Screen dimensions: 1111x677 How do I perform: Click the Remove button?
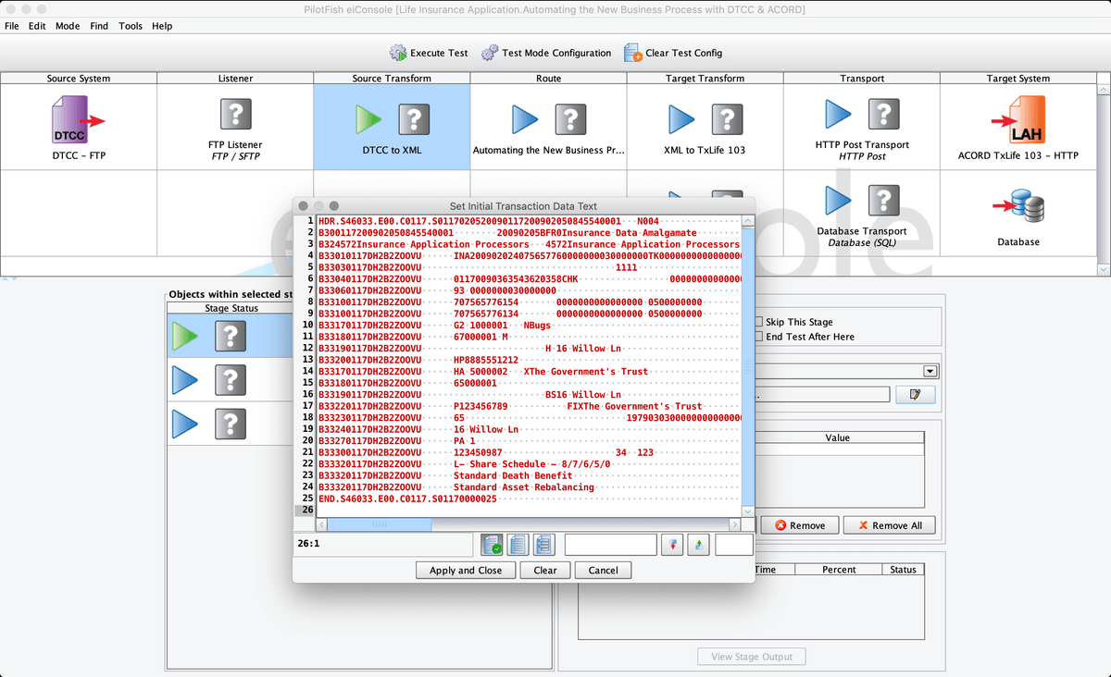click(800, 525)
